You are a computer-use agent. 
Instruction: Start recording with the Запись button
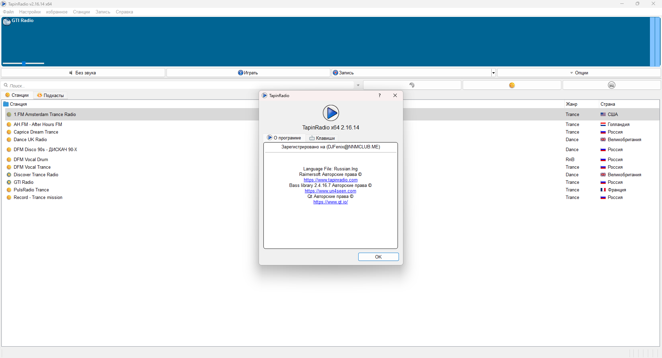pos(412,73)
